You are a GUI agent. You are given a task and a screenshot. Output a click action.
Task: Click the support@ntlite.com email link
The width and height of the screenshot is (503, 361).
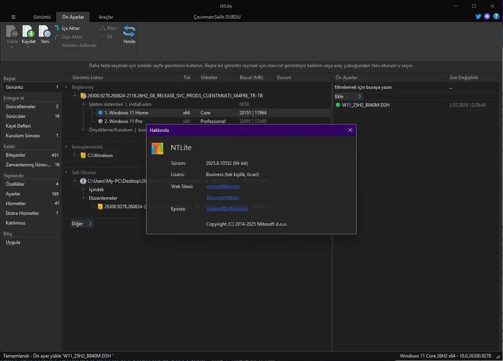pyautogui.click(x=227, y=209)
